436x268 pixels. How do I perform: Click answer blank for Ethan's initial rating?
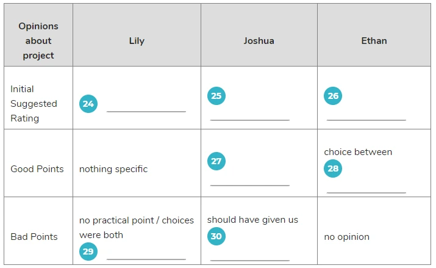pos(366,117)
